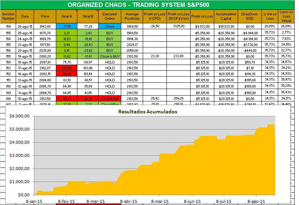Select the virtual profit cell '2,77%'

pyautogui.click(x=286, y=32)
